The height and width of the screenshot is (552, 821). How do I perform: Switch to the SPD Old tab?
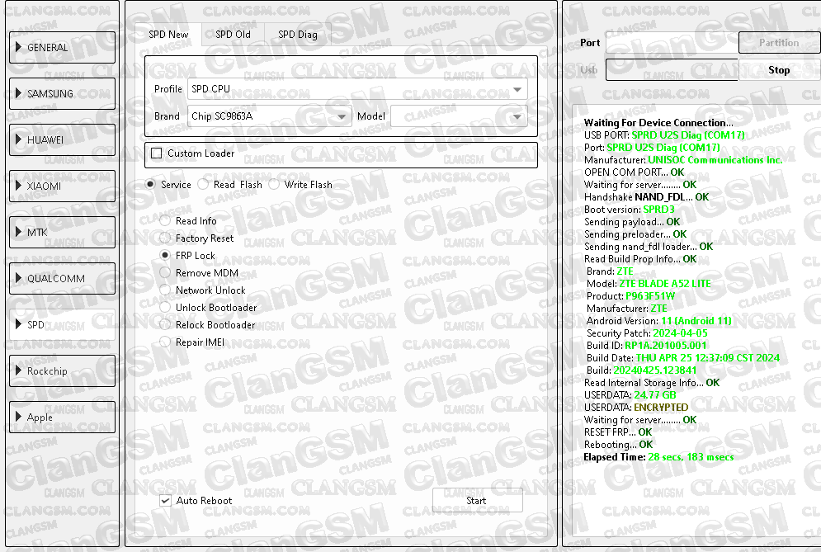(233, 35)
